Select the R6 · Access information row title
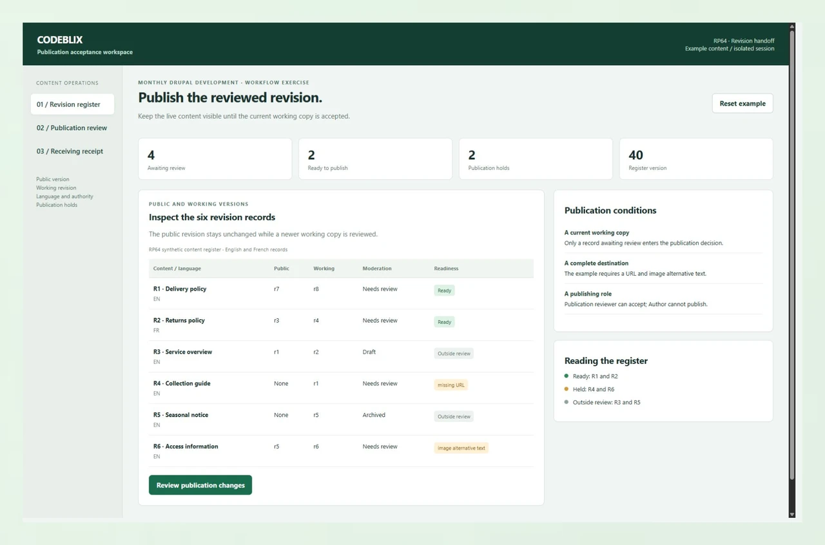Image resolution: width=825 pixels, height=545 pixels. [186, 446]
